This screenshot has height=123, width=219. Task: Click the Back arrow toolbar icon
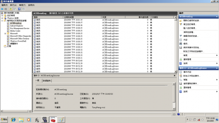2,9
